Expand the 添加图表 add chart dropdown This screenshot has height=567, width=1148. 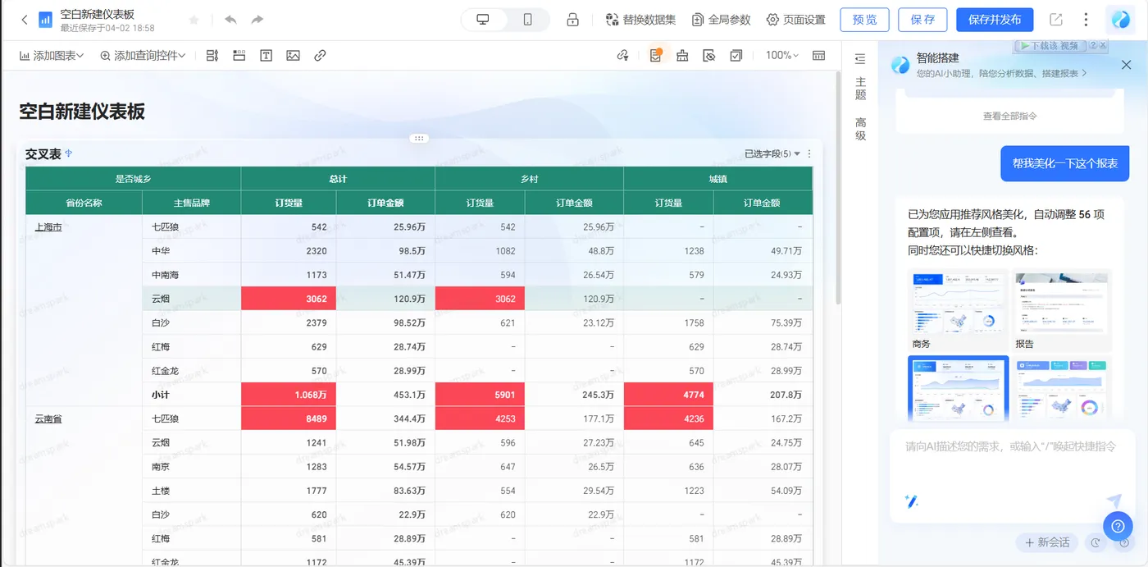pos(52,56)
